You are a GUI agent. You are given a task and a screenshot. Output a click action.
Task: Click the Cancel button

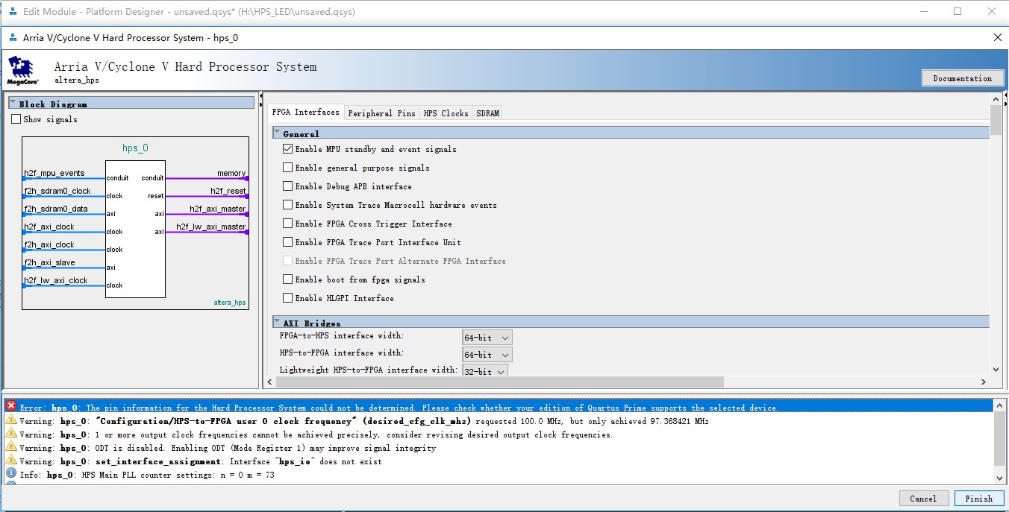tap(922, 499)
